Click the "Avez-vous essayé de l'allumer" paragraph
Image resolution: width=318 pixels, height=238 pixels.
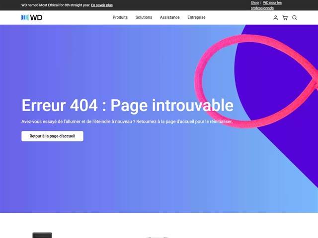[127, 121]
